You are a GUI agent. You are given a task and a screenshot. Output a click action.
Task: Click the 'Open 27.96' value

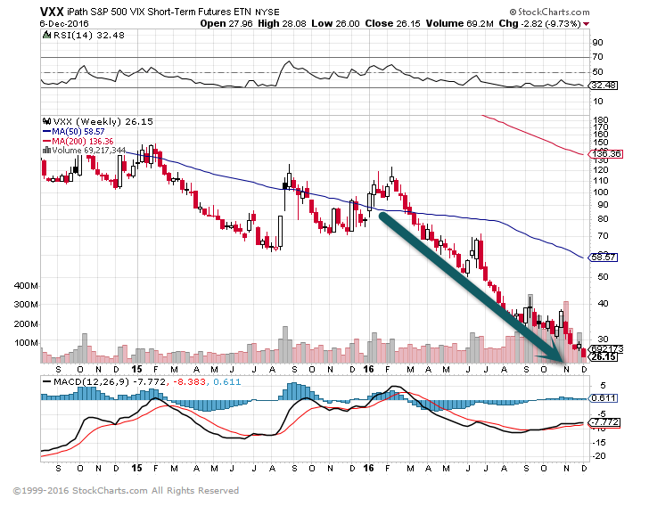coord(226,23)
